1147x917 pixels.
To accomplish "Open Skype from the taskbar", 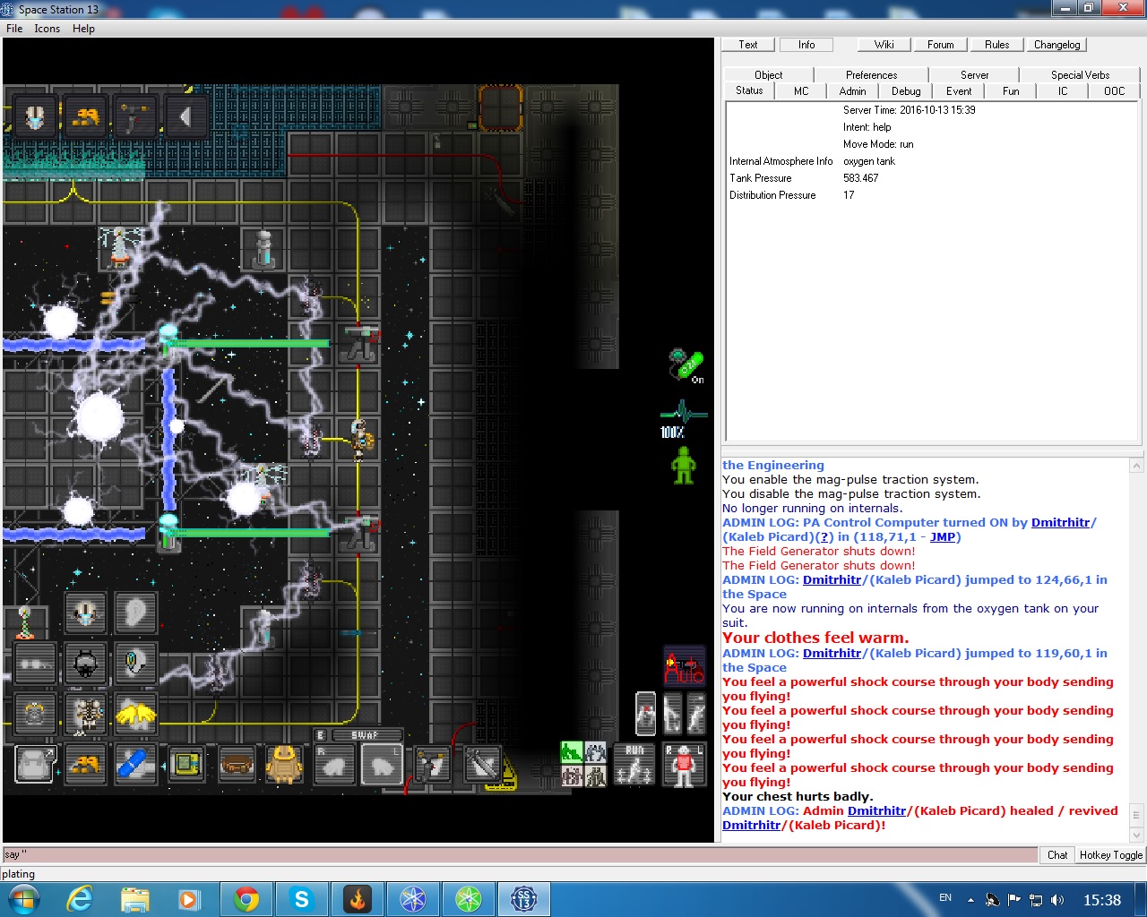I will pos(302,899).
